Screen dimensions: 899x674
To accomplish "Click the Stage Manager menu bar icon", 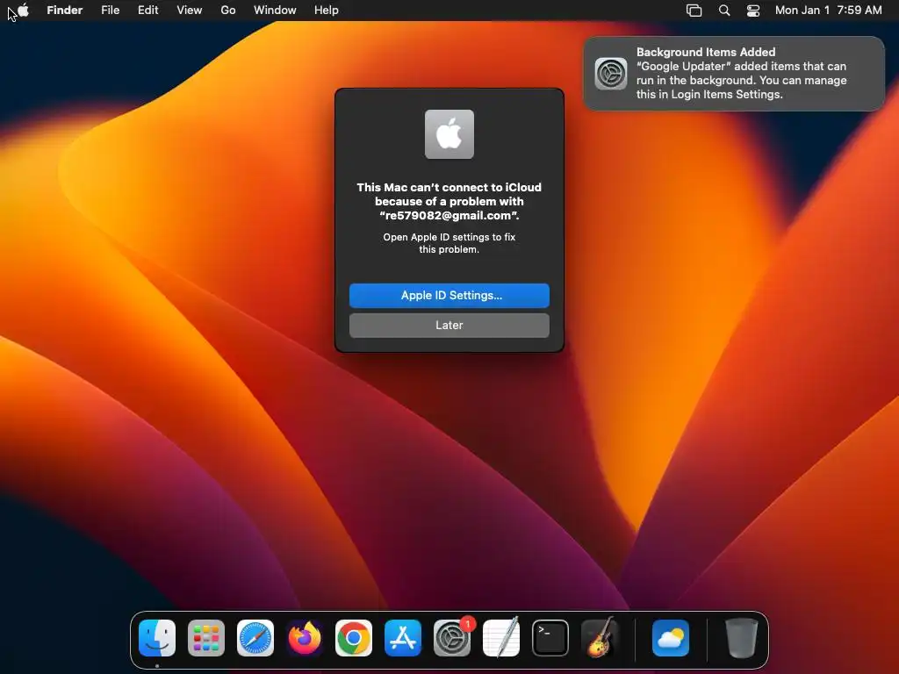I will point(694,11).
